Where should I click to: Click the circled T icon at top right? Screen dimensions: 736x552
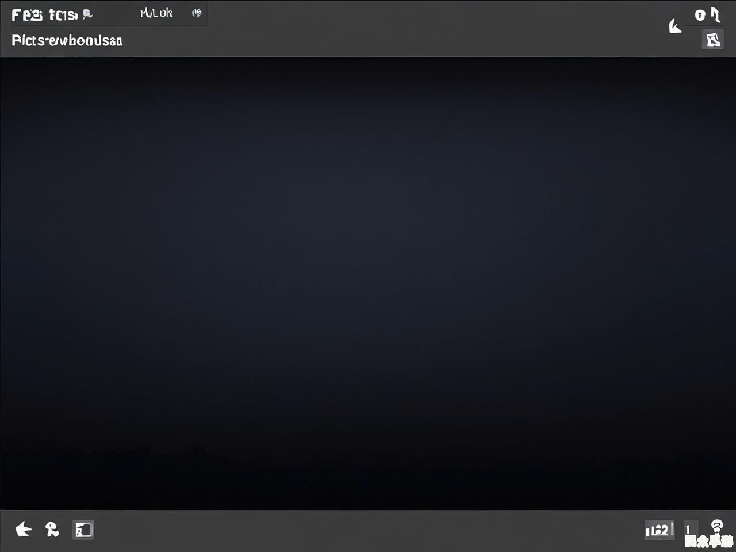tap(699, 15)
